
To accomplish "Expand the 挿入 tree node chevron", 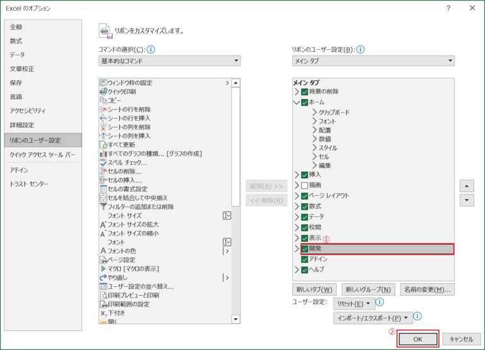I will [297, 174].
